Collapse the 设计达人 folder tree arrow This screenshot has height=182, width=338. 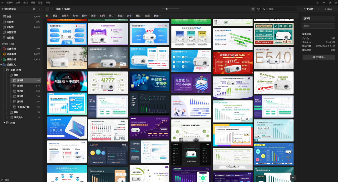pyautogui.click(x=1, y=65)
